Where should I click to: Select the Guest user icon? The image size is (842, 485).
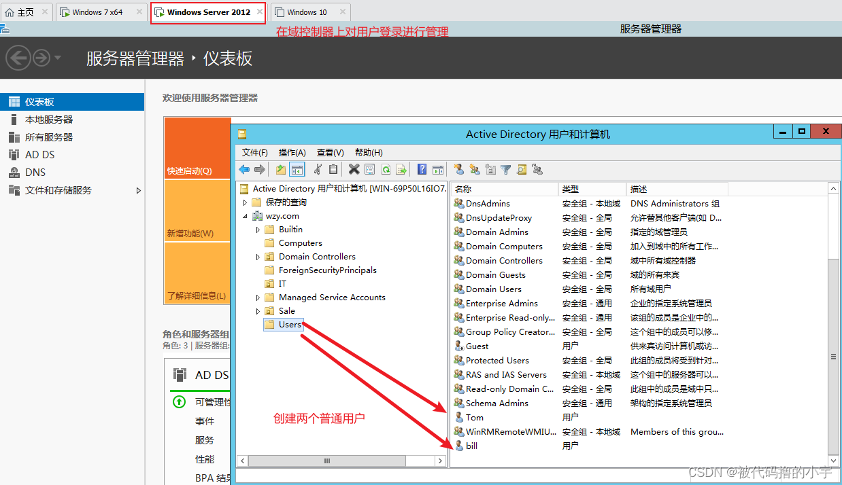[459, 346]
